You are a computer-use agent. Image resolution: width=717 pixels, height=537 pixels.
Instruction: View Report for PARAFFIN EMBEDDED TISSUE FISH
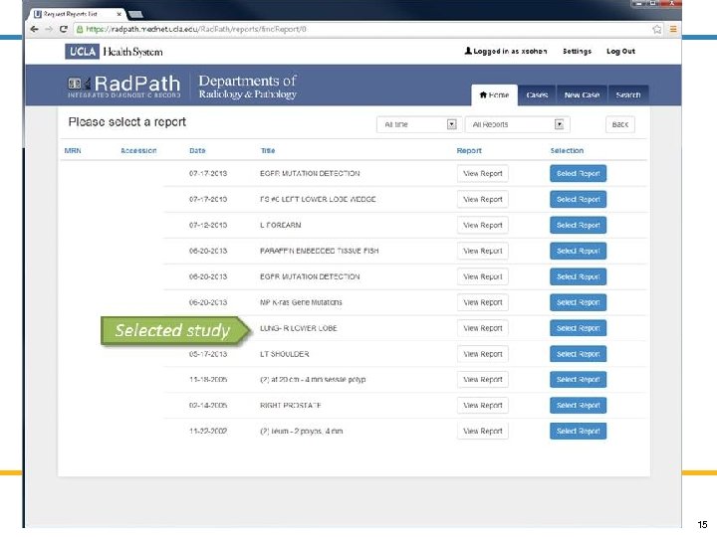[482, 251]
